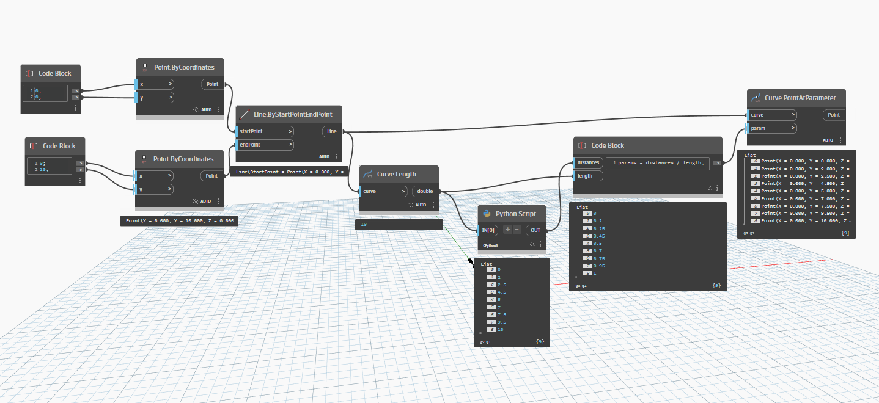Expand y port chevron on startPoint-wired Point.ByCoordinates
The height and width of the screenshot is (403, 879).
click(170, 98)
